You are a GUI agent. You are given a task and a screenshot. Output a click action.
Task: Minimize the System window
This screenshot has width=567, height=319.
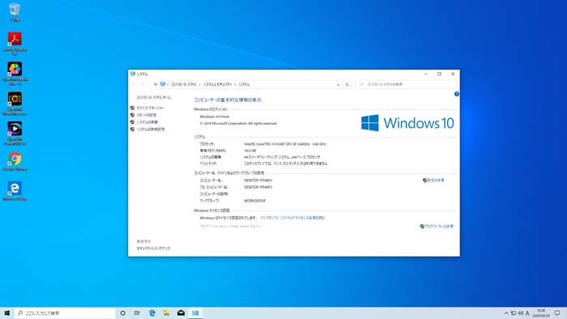(426, 74)
